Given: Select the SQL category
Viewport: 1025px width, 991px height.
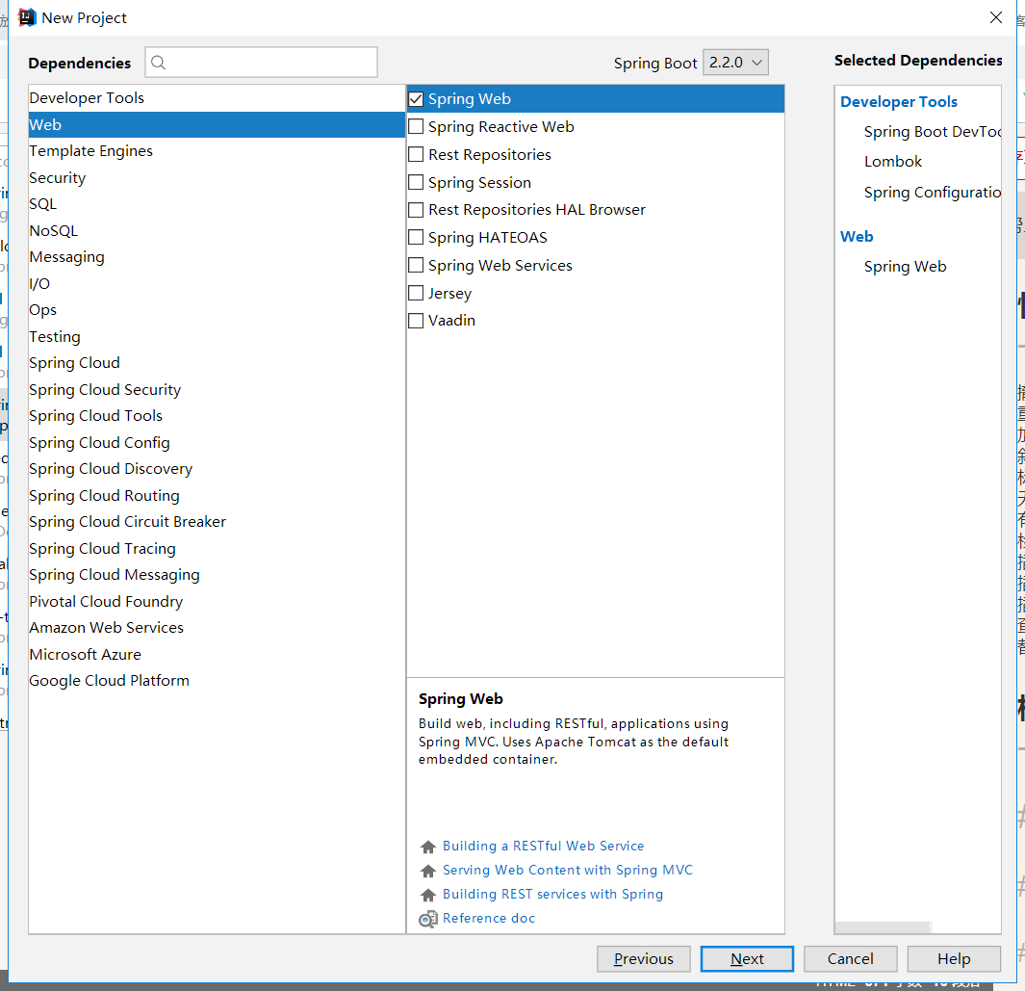Looking at the screenshot, I should click(x=217, y=204).
